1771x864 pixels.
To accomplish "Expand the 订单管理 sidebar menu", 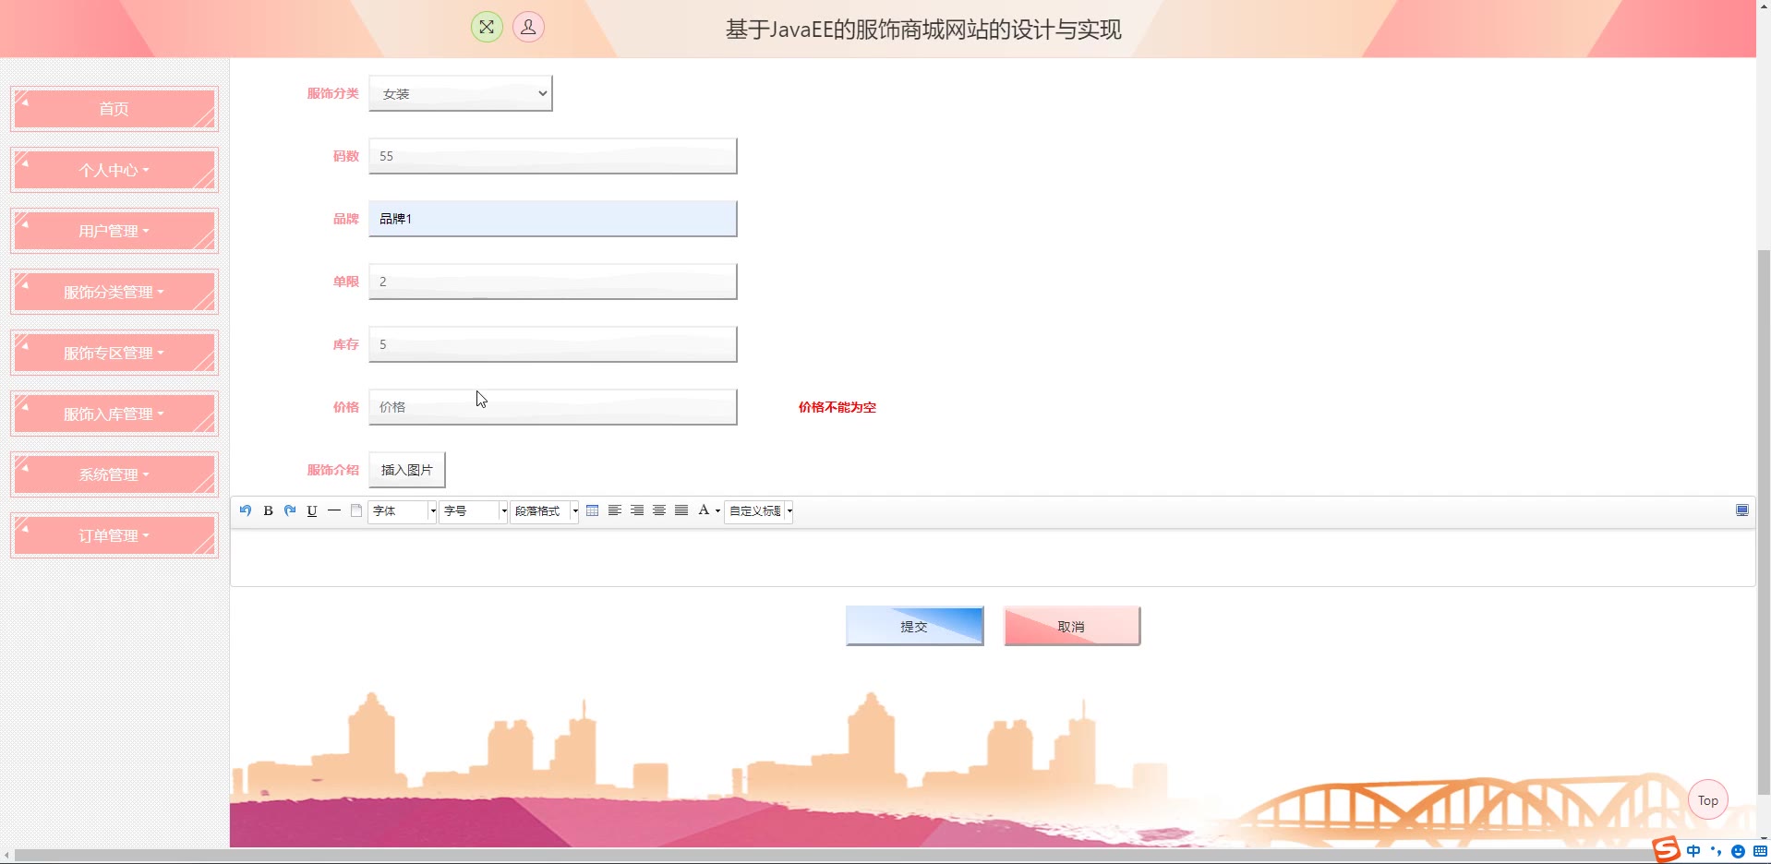I will tap(114, 535).
